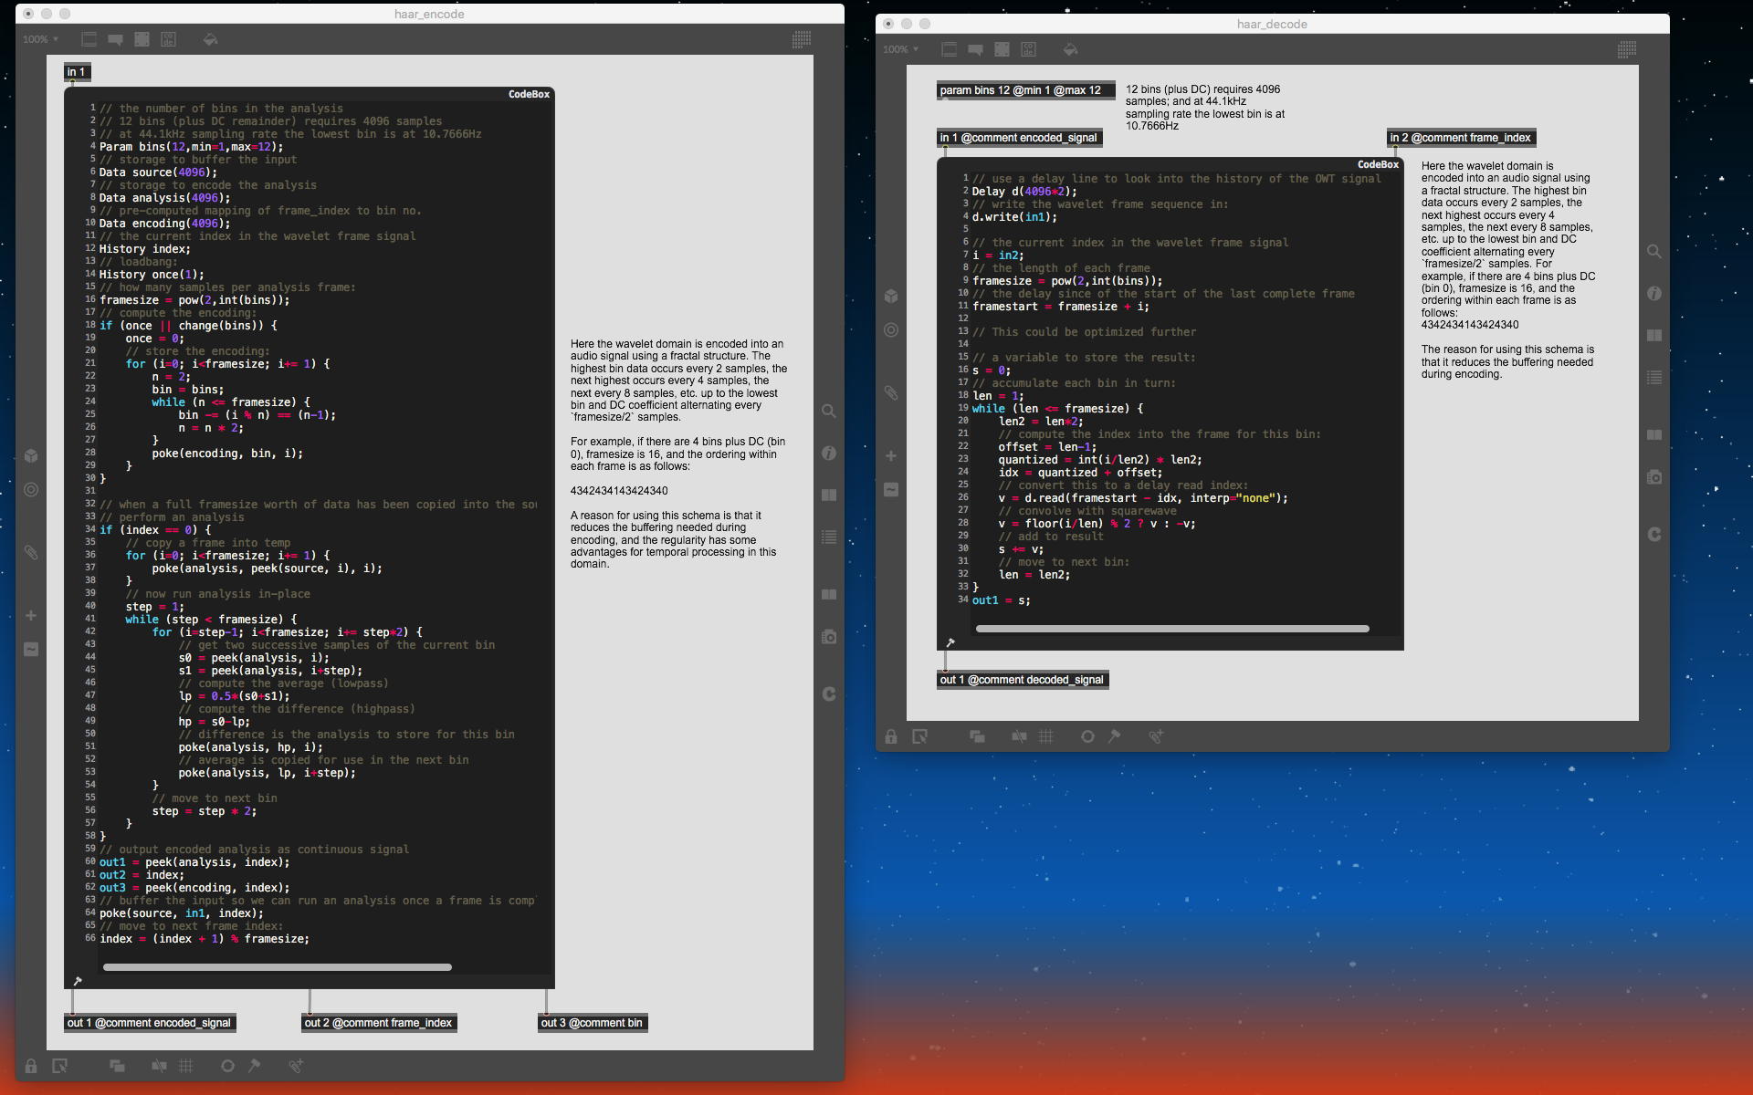Toggle the grid in haar_encode bottom toolbar
This screenshot has height=1095, width=1753.
pos(186,1066)
